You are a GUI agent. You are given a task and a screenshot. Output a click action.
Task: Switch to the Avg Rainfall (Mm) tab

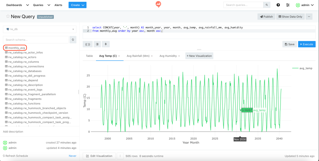[x=138, y=56]
